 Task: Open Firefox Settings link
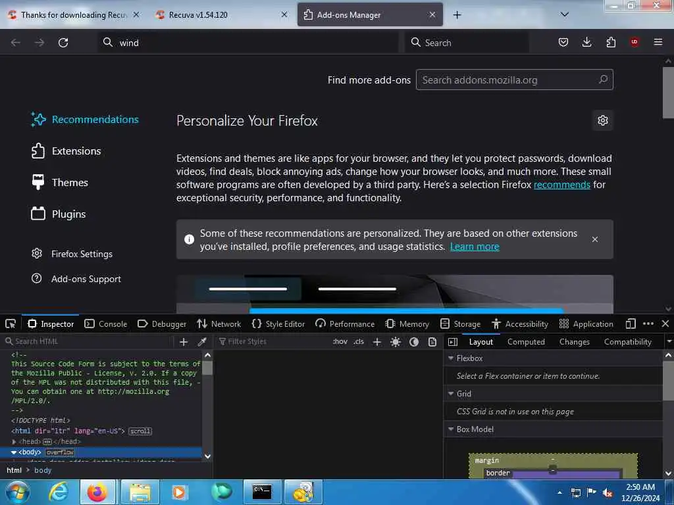(72, 254)
